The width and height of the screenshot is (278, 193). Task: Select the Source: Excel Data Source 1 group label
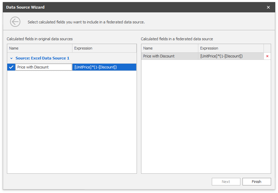[x=42, y=58]
